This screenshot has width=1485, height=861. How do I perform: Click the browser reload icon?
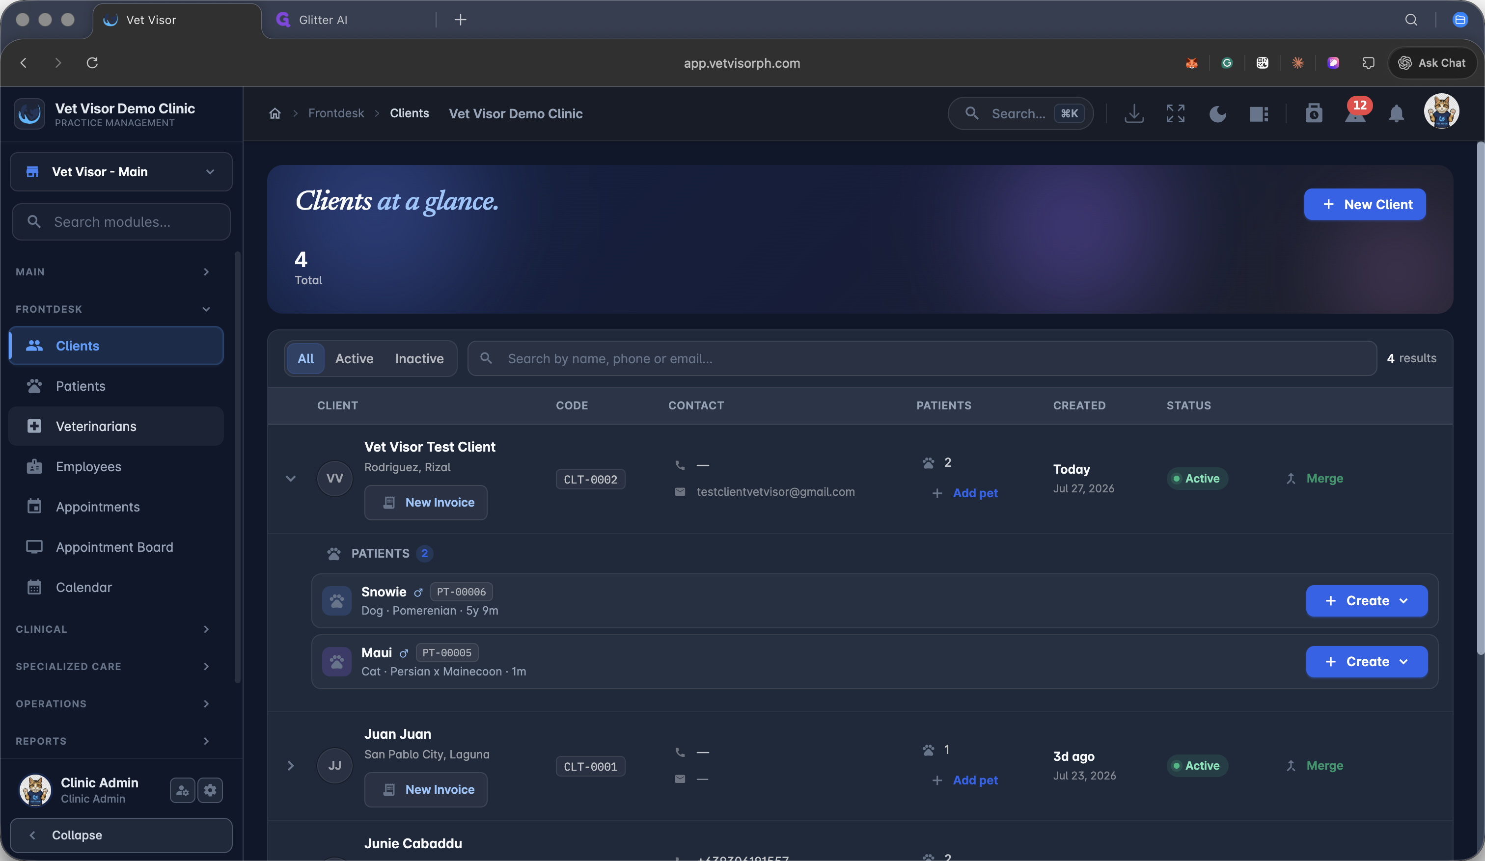[92, 62]
